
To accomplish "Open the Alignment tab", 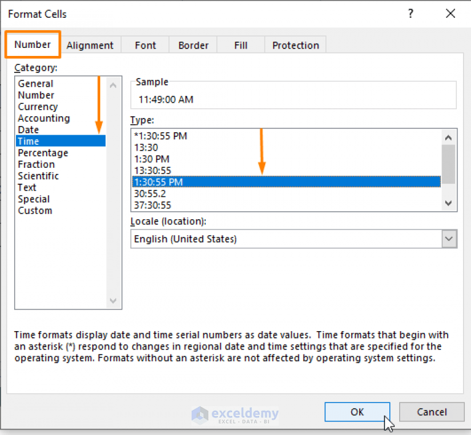I will (90, 45).
